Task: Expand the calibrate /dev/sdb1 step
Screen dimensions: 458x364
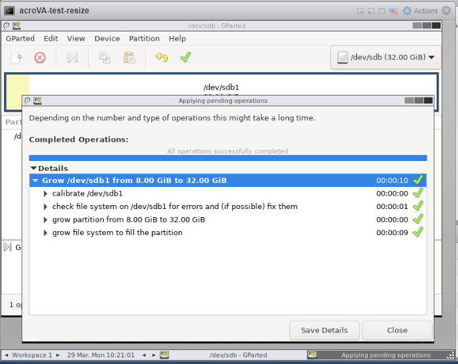Action: click(x=45, y=194)
